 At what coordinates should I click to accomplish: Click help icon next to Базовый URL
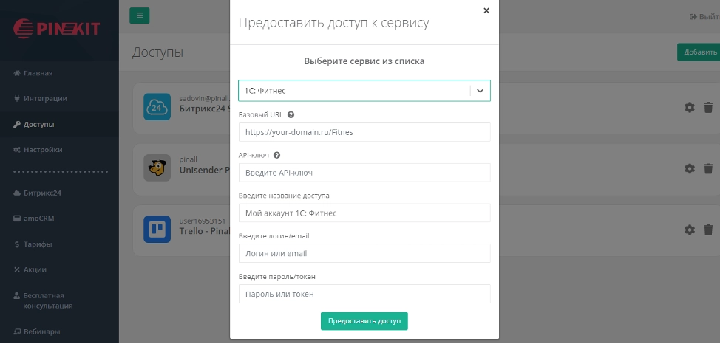click(291, 114)
